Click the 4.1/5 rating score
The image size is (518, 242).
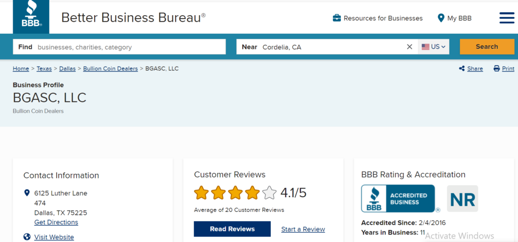click(293, 193)
